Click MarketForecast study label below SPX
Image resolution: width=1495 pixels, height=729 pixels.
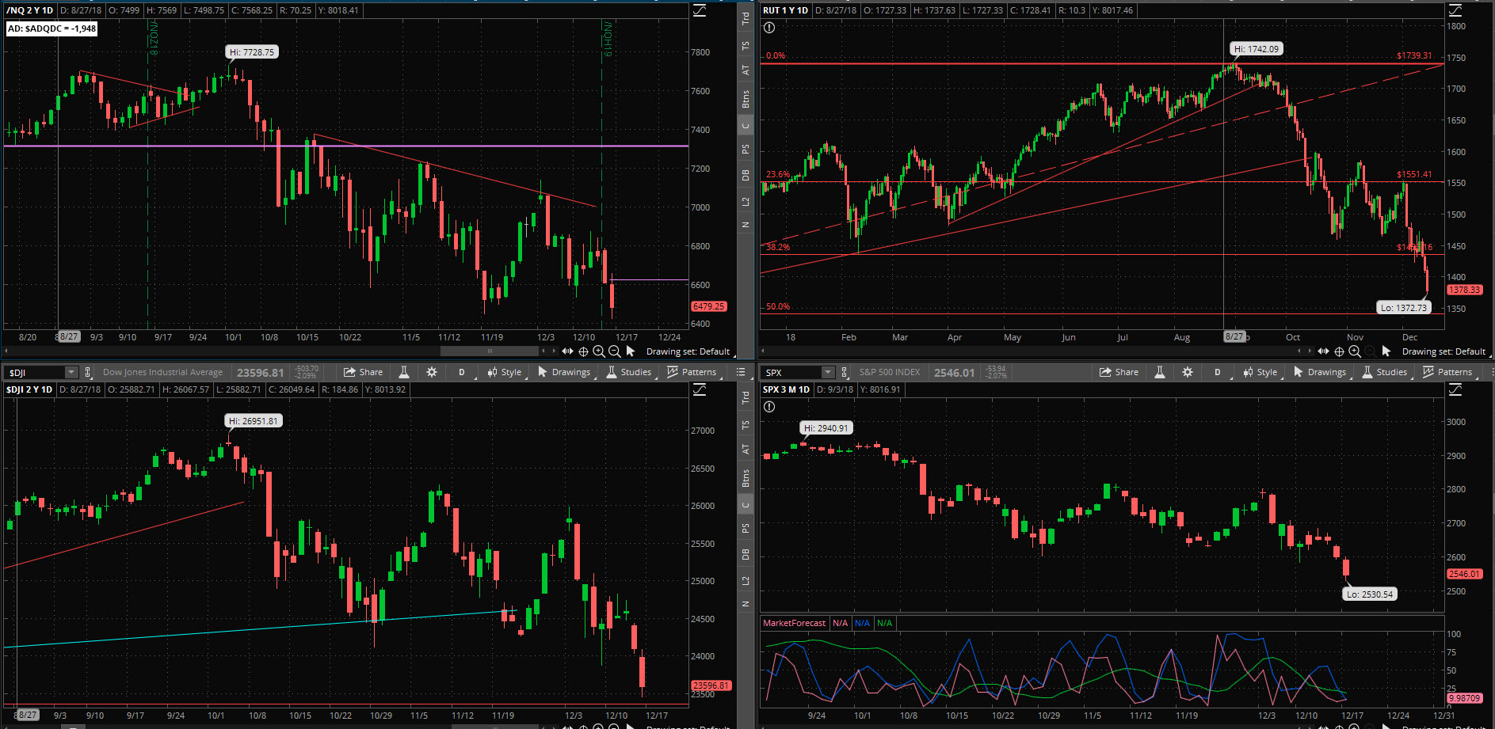pyautogui.click(x=794, y=623)
